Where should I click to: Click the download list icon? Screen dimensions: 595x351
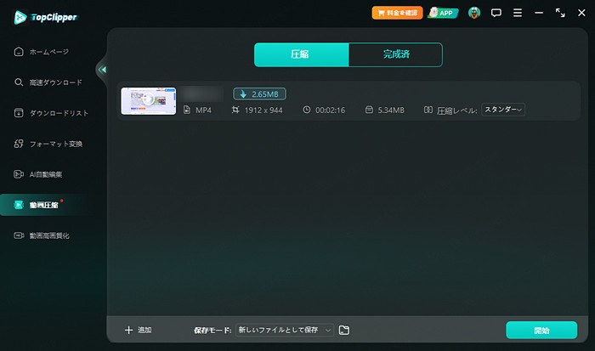point(19,113)
